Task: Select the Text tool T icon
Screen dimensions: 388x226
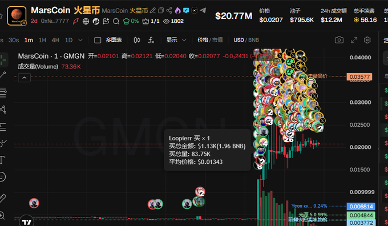Action: [2, 160]
